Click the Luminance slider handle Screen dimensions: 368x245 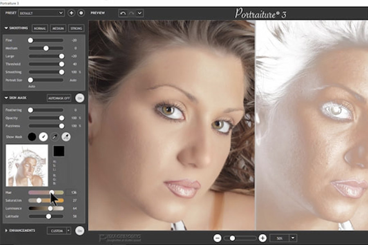[x=50, y=208]
